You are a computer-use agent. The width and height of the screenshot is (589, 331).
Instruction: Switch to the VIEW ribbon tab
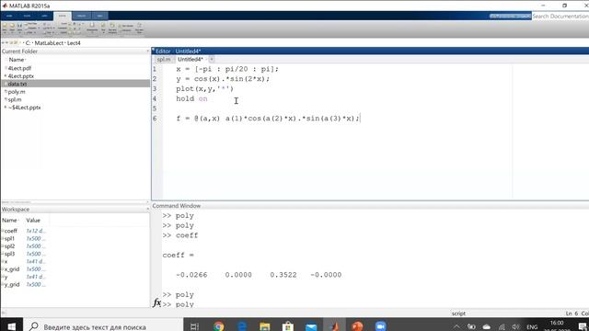99,16
